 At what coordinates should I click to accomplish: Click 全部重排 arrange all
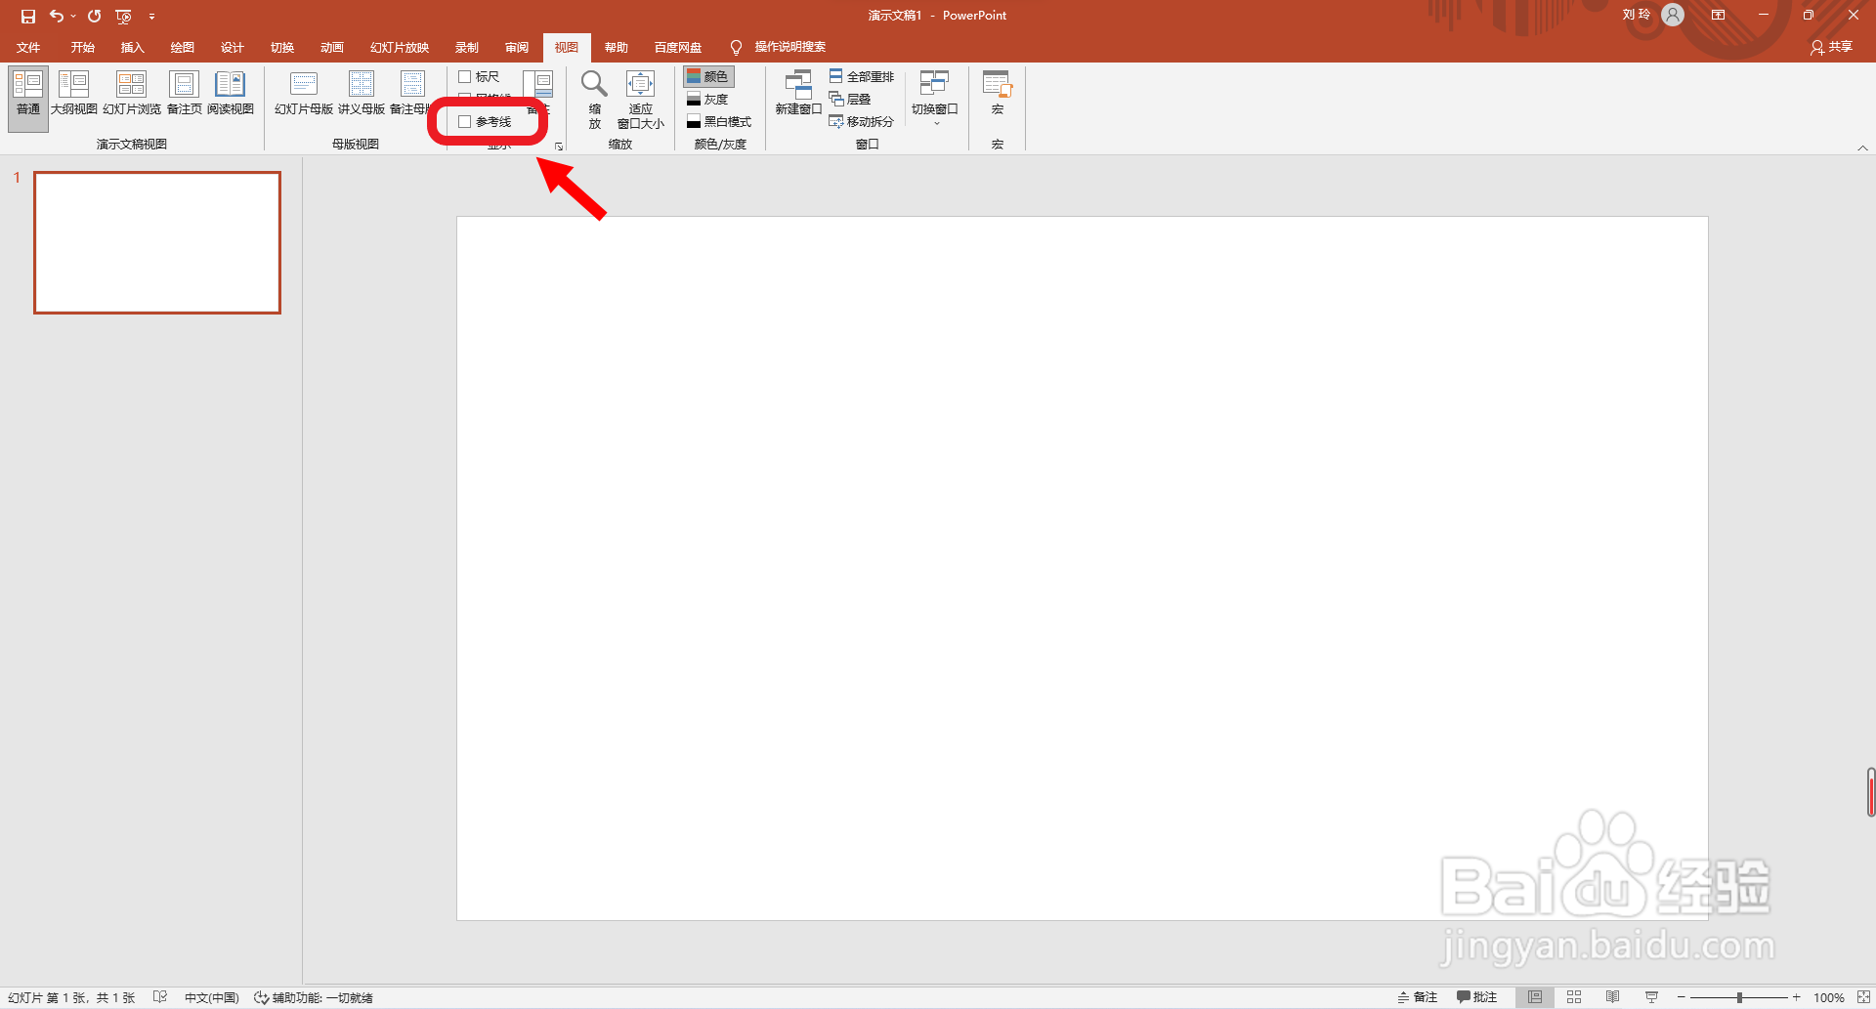pos(862,76)
